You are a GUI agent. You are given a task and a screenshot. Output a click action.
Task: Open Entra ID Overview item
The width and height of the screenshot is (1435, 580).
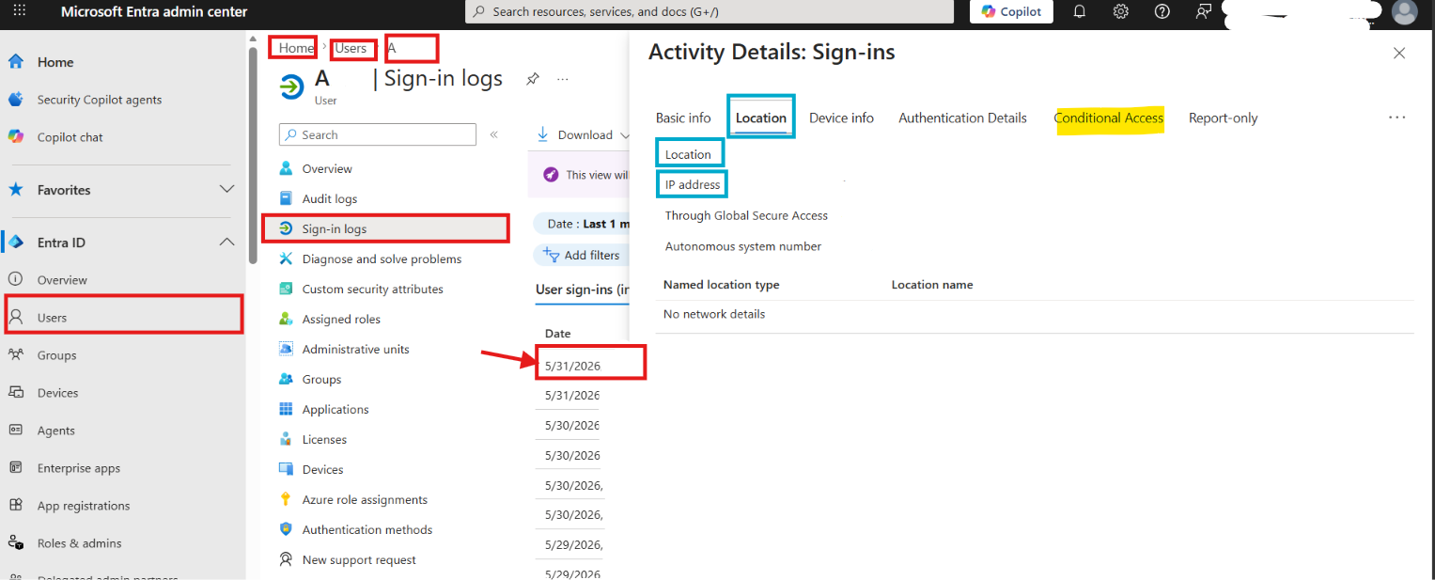click(62, 280)
